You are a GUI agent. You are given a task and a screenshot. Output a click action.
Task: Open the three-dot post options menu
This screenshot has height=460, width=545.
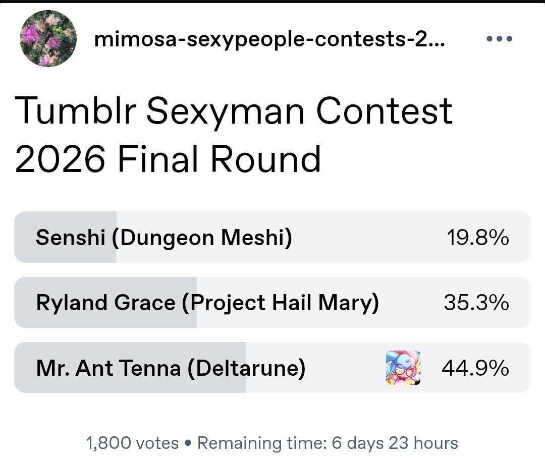pyautogui.click(x=500, y=39)
